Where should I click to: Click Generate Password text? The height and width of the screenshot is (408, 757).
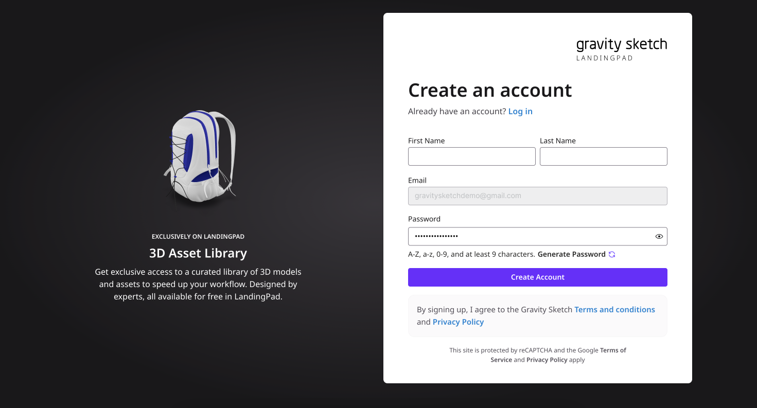[571, 254]
